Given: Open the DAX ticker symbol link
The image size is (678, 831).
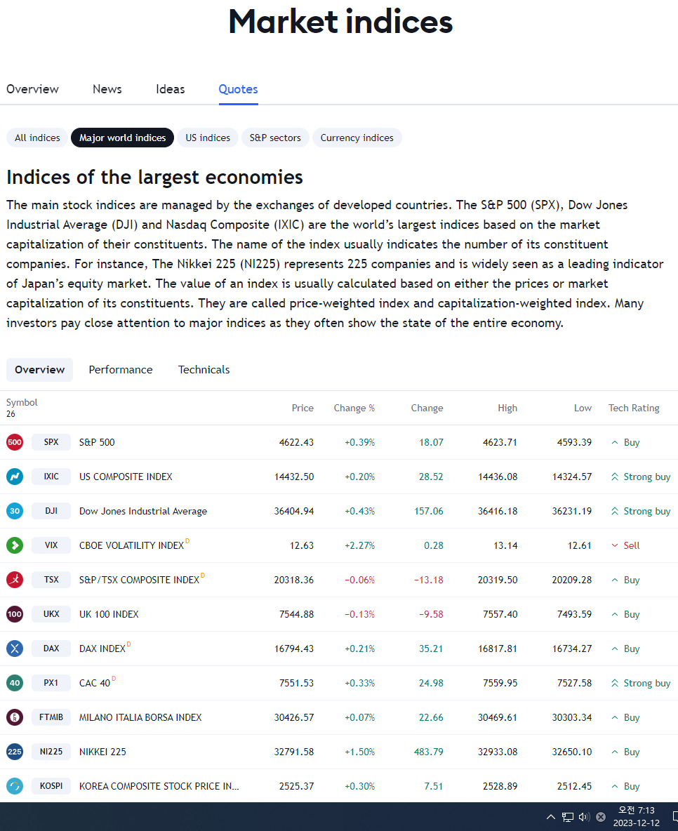Looking at the screenshot, I should pyautogui.click(x=51, y=649).
